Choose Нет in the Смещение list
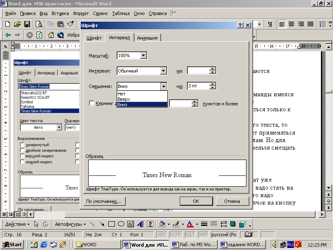 click(142, 94)
